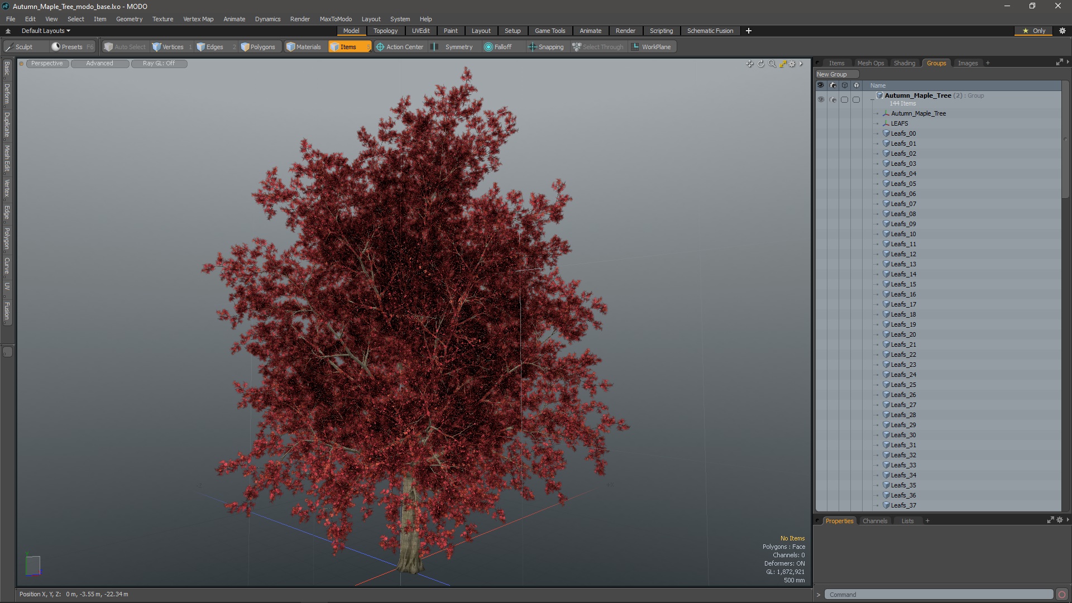This screenshot has height=603, width=1072.
Task: Switch to Polygons selection mode
Action: 258,47
